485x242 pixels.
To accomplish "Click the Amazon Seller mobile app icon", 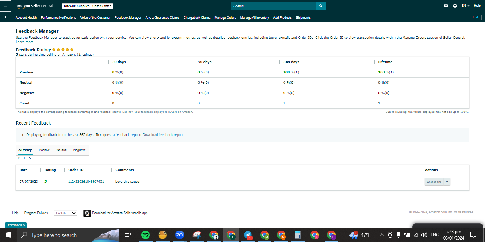I will coord(87,213).
